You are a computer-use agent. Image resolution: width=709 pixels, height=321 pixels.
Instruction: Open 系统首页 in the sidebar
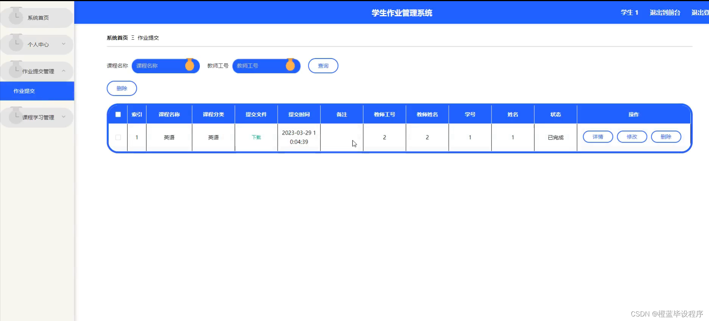pos(37,17)
